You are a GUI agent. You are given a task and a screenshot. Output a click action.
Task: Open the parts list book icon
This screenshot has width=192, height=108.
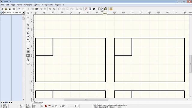click(x=90, y=9)
